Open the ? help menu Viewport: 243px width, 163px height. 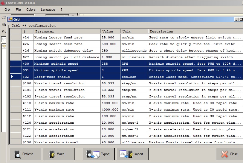pos(62,10)
